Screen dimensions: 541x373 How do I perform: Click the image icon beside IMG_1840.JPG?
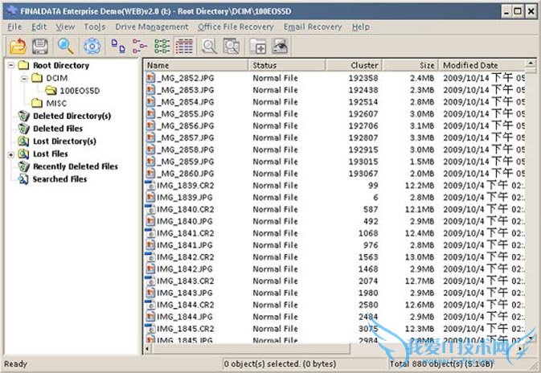[x=150, y=221]
